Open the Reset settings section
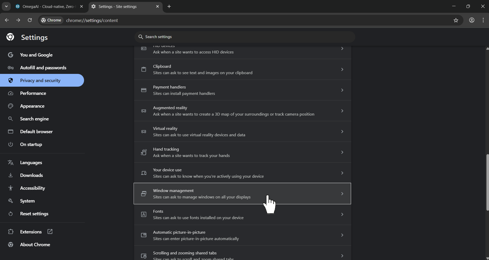 pyautogui.click(x=34, y=214)
